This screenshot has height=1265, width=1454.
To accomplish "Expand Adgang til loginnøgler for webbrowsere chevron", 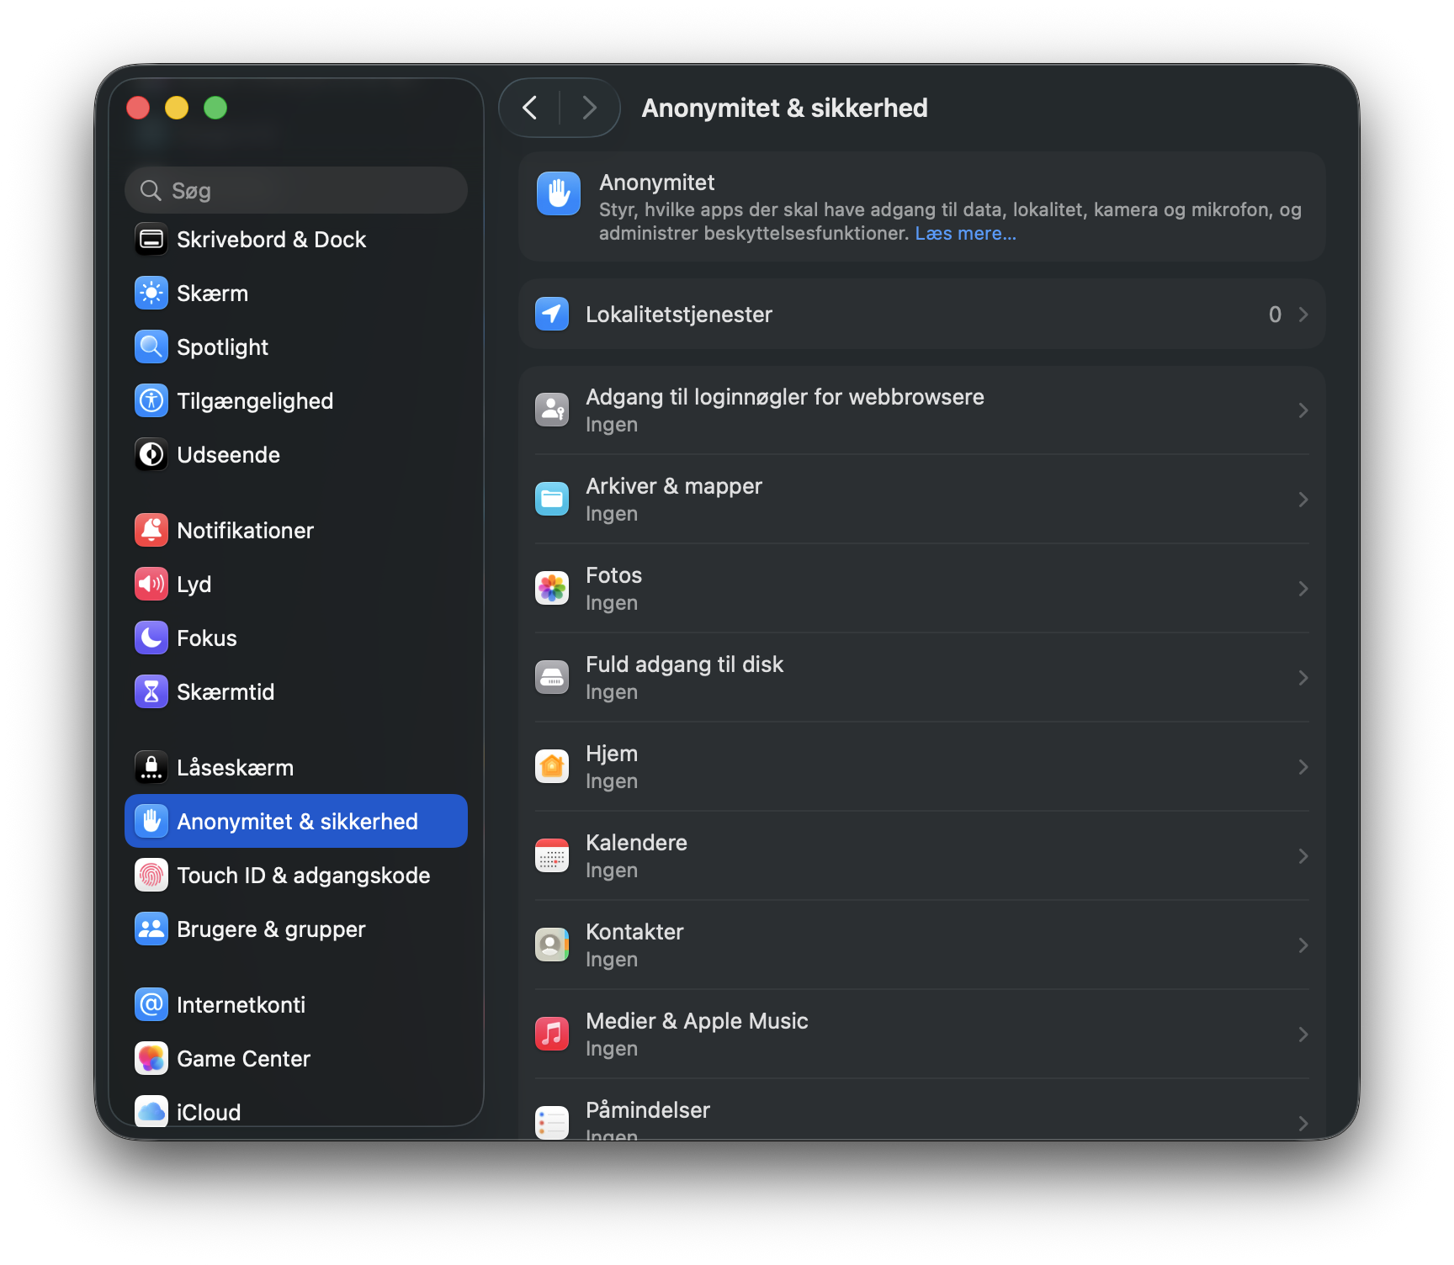I will click(1303, 410).
